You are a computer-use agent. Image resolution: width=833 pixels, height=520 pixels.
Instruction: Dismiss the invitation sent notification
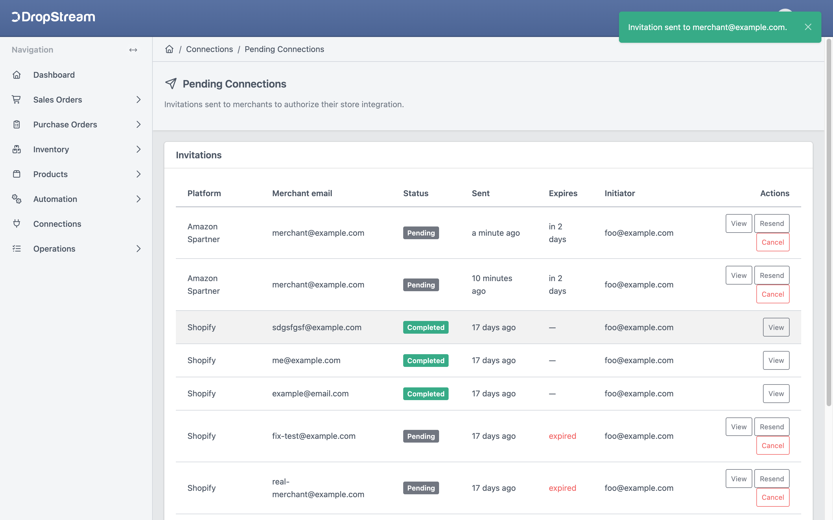808,27
